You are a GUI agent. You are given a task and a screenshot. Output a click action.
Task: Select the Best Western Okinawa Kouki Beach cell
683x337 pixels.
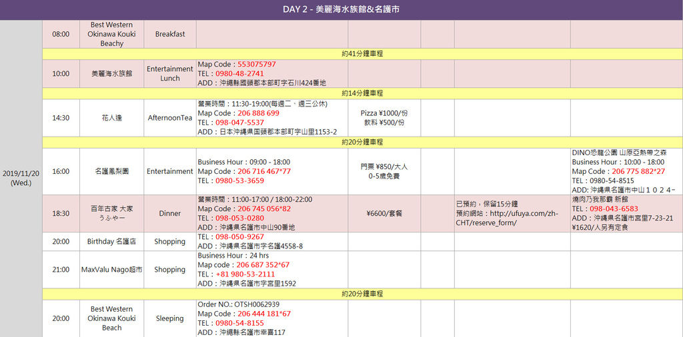click(111, 318)
